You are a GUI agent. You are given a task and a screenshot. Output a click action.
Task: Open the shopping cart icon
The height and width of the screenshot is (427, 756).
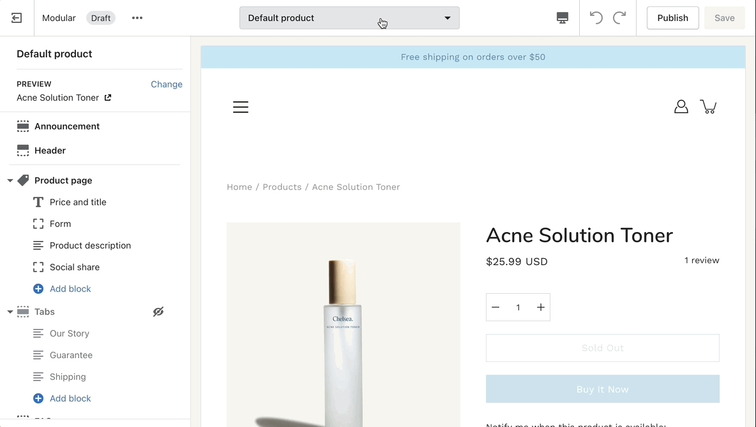coord(708,106)
